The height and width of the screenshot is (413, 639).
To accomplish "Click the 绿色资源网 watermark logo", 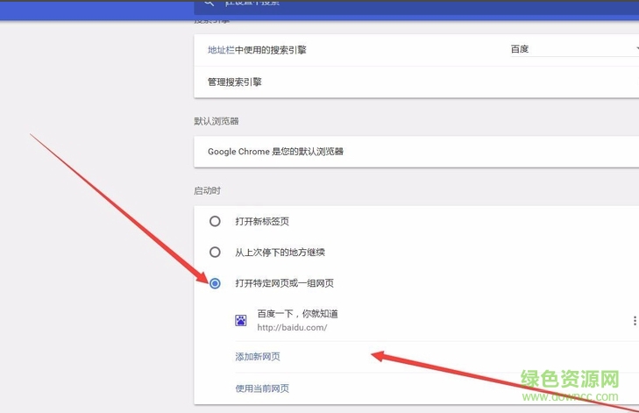I will pyautogui.click(x=570, y=383).
